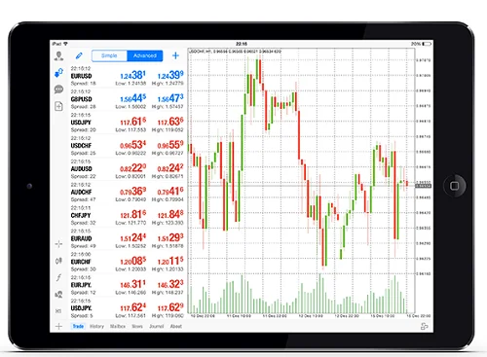487x357 pixels.
Task: Switch quotes view to Advanced
Action: pos(145,55)
